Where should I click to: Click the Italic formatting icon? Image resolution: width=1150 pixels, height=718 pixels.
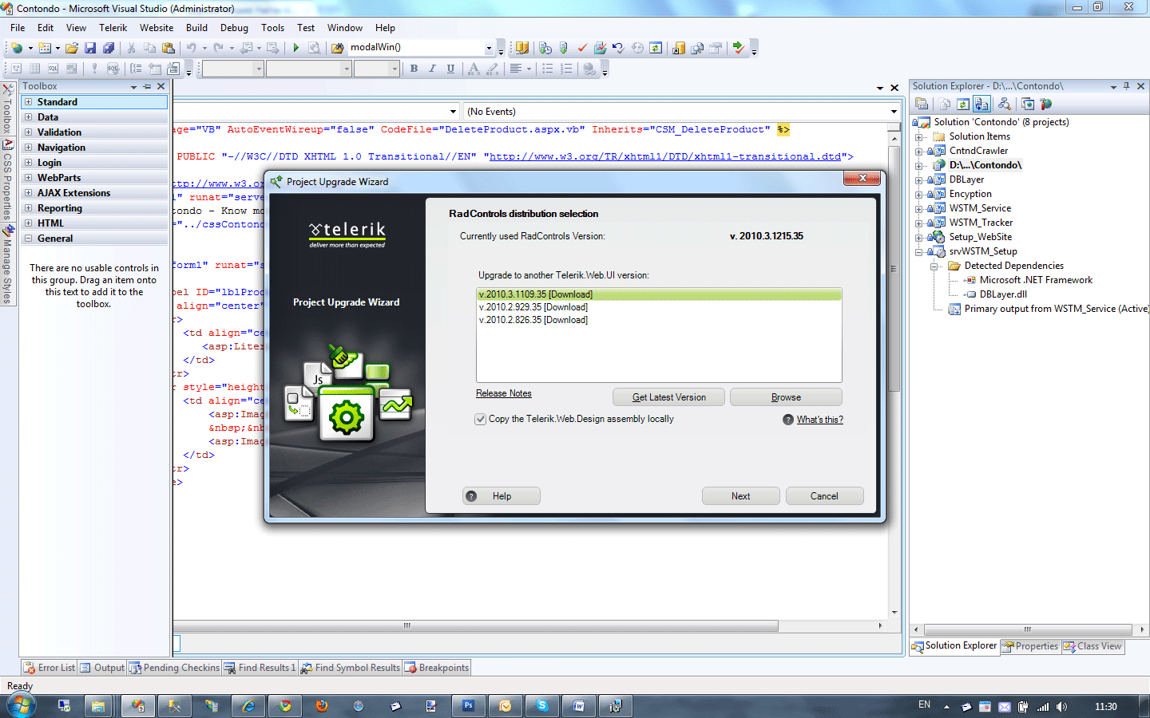432,69
